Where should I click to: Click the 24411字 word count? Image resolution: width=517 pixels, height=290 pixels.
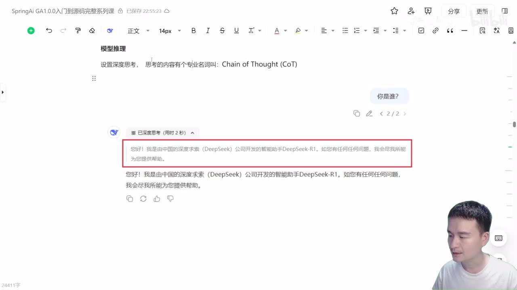pos(11,285)
